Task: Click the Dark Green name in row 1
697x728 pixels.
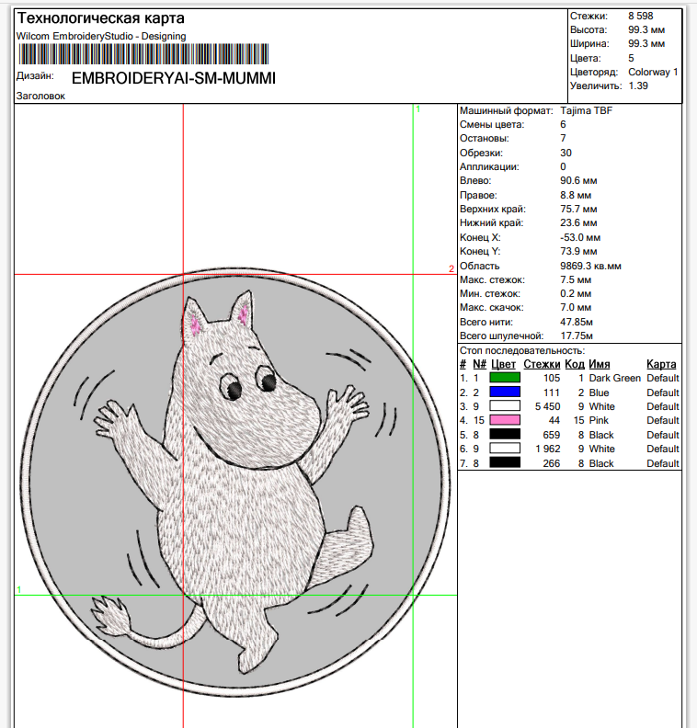Action: coord(615,378)
